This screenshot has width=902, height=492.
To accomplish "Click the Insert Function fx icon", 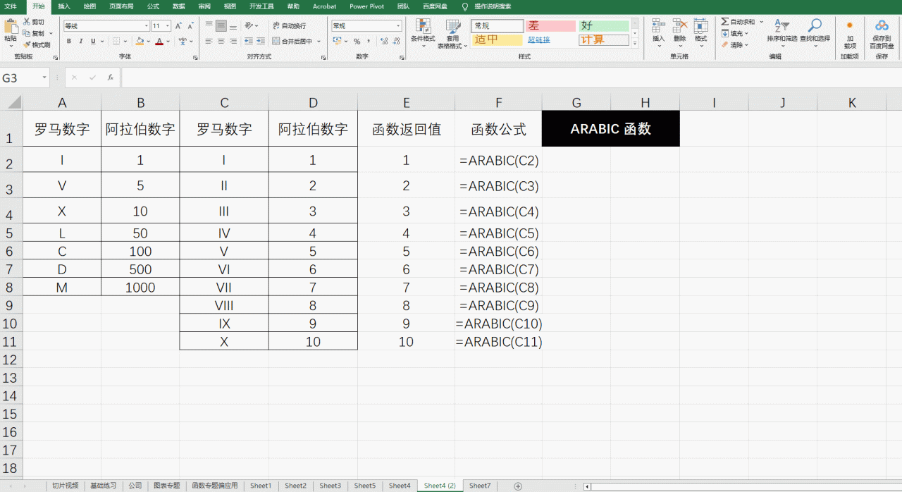I will [111, 78].
